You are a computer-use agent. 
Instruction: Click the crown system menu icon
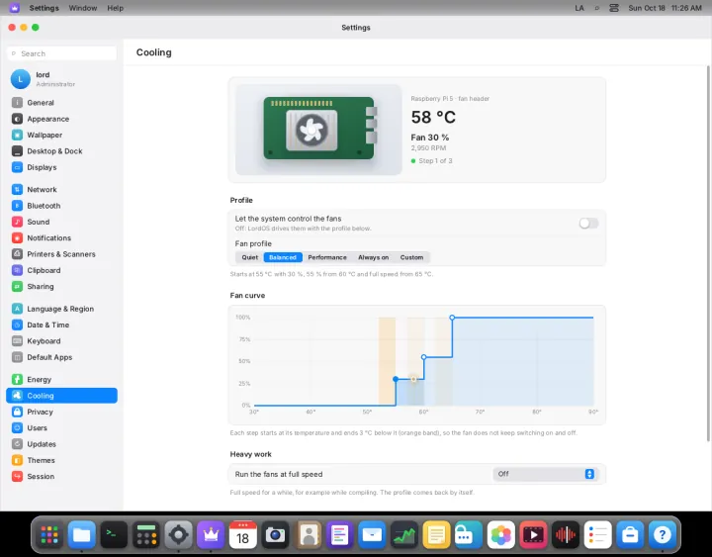[15, 8]
